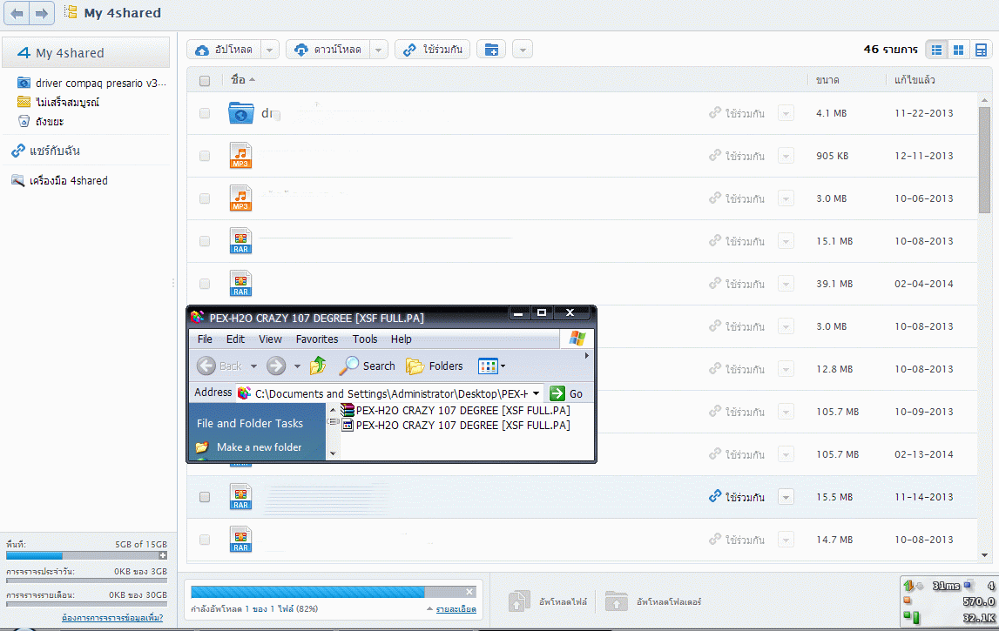Open the Tools menu in Explorer
The image size is (999, 631).
[365, 339]
